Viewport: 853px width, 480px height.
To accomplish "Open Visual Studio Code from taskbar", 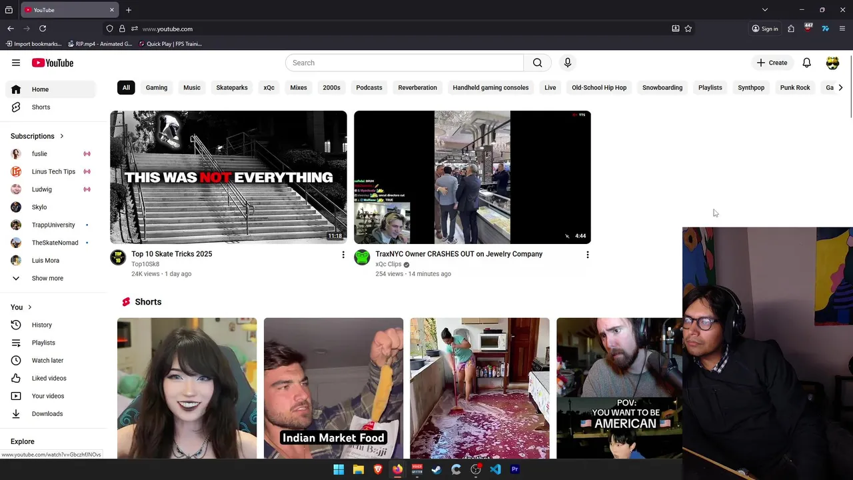I will [495, 469].
